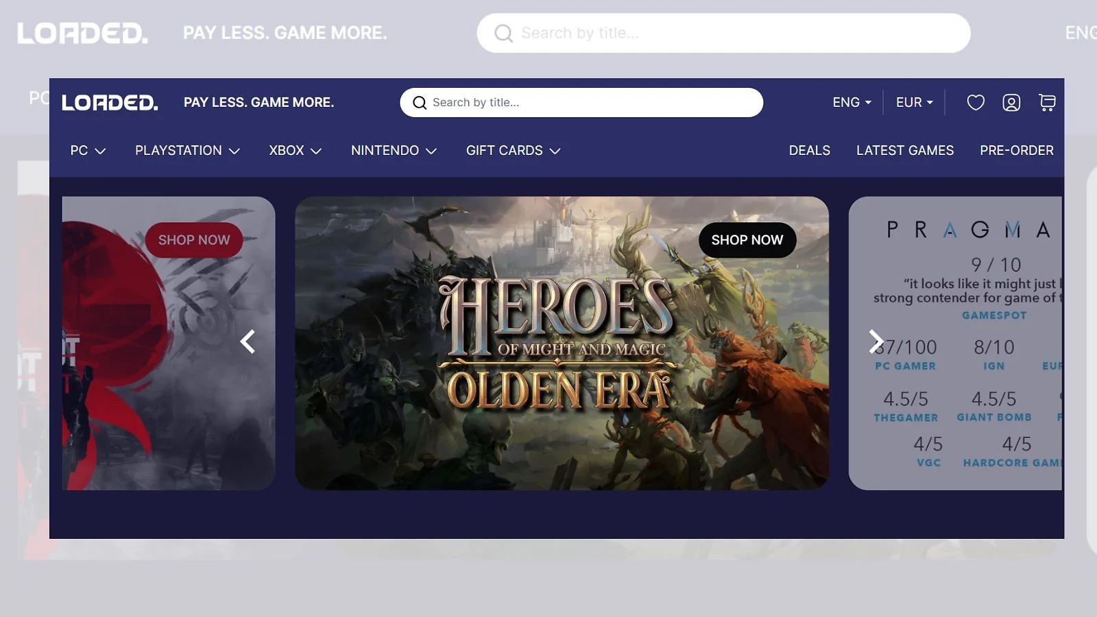This screenshot has height=617, width=1097.
Task: Expand the NINTENDO category menu
Action: 394,150
